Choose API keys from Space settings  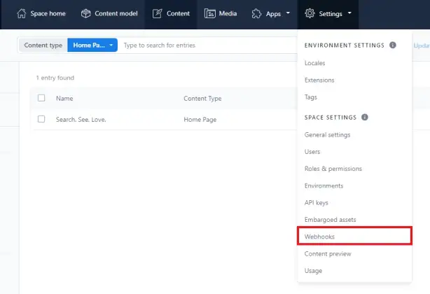tap(316, 203)
